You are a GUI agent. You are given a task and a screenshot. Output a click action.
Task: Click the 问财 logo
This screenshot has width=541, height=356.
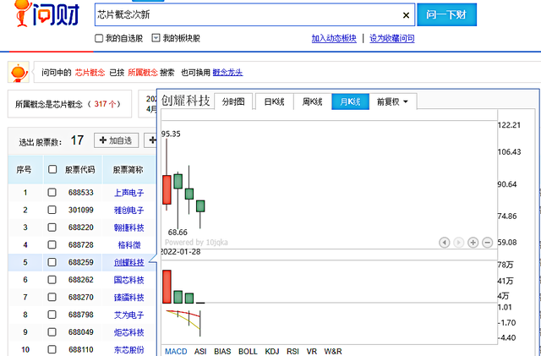tap(47, 14)
